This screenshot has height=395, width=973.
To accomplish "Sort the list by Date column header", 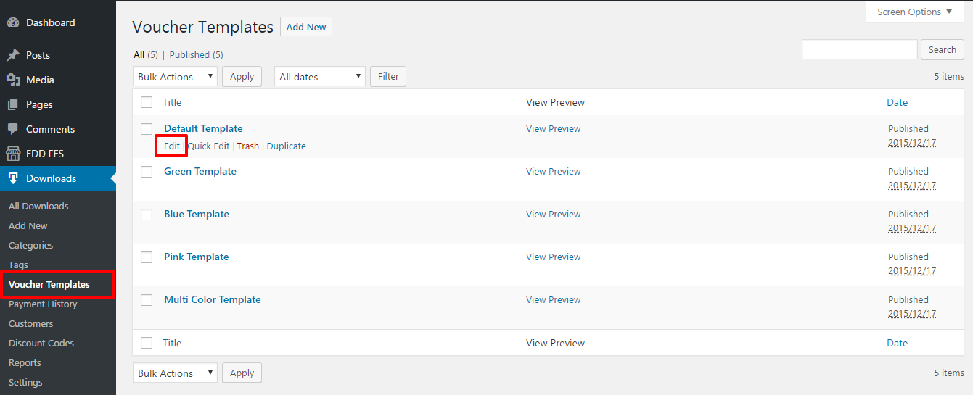I will (x=897, y=102).
